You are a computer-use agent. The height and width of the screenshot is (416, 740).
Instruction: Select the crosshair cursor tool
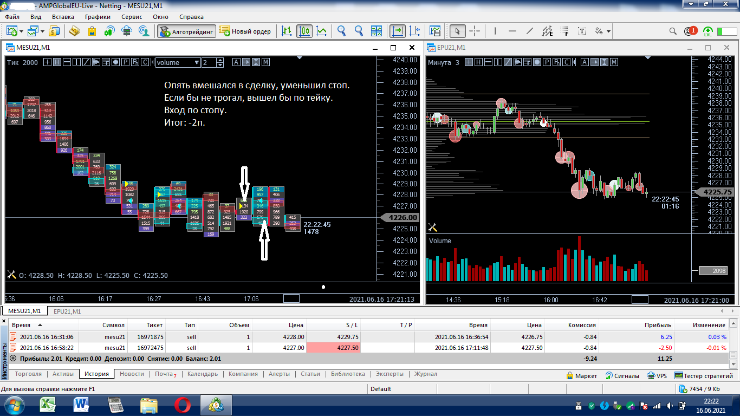coord(475,31)
